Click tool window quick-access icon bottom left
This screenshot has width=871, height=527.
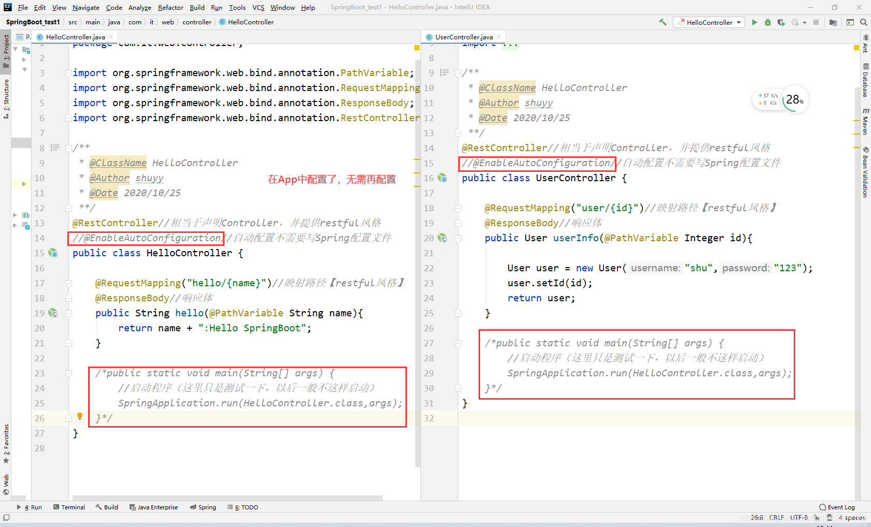click(x=6, y=518)
